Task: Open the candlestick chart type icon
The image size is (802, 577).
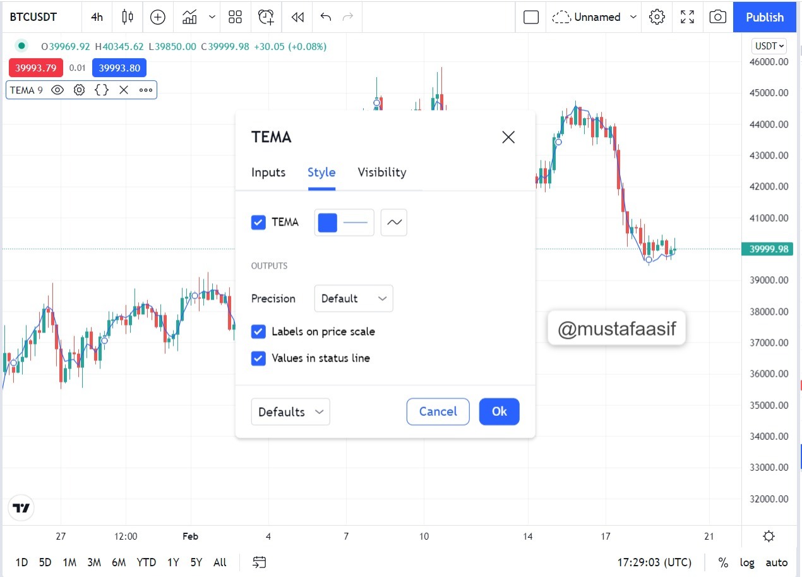Action: coord(128,17)
